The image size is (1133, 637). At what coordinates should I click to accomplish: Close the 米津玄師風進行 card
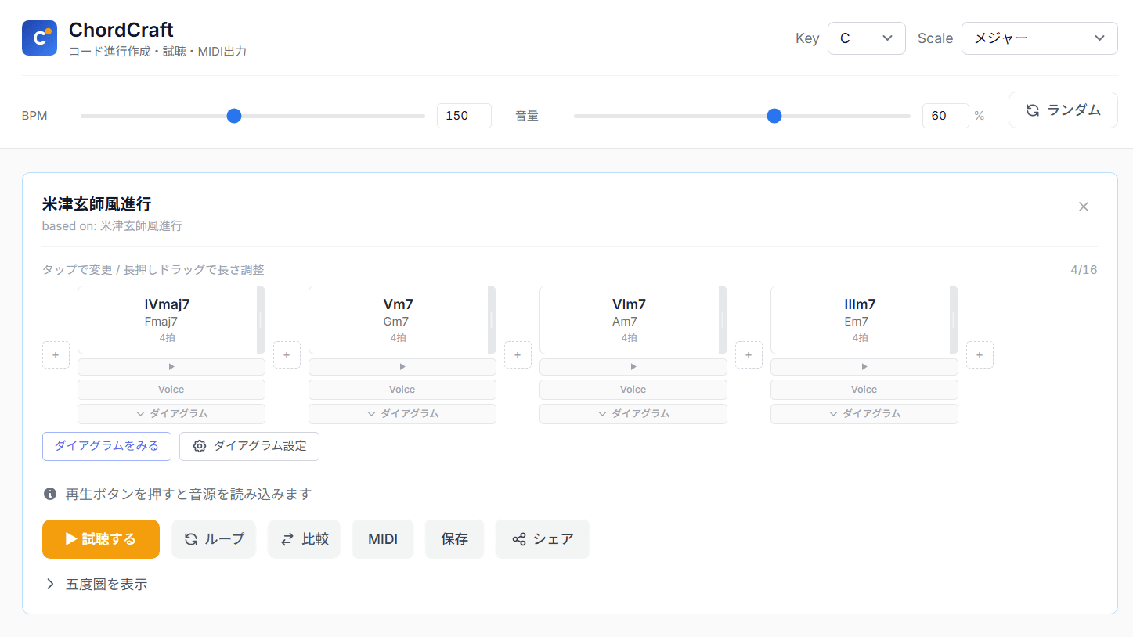point(1083,207)
